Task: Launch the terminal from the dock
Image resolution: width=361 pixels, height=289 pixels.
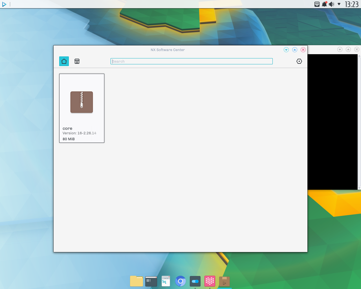Action: coord(151,281)
